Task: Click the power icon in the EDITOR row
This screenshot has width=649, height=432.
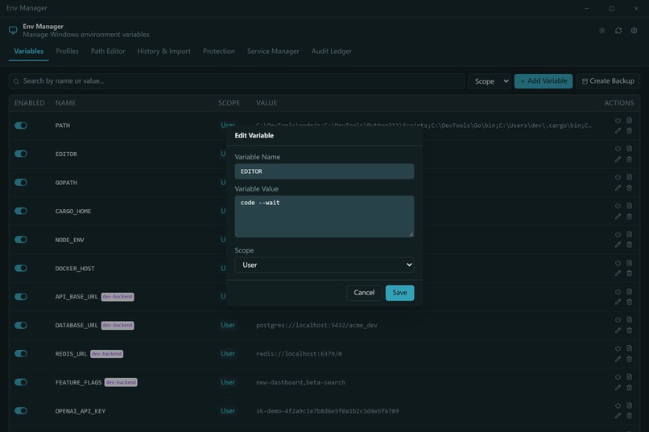Action: tap(618, 148)
